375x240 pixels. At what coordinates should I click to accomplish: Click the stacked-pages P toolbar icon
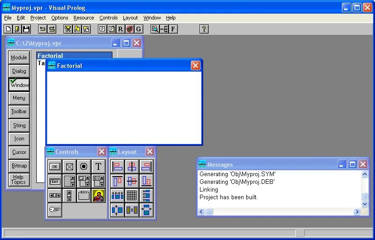click(112, 29)
